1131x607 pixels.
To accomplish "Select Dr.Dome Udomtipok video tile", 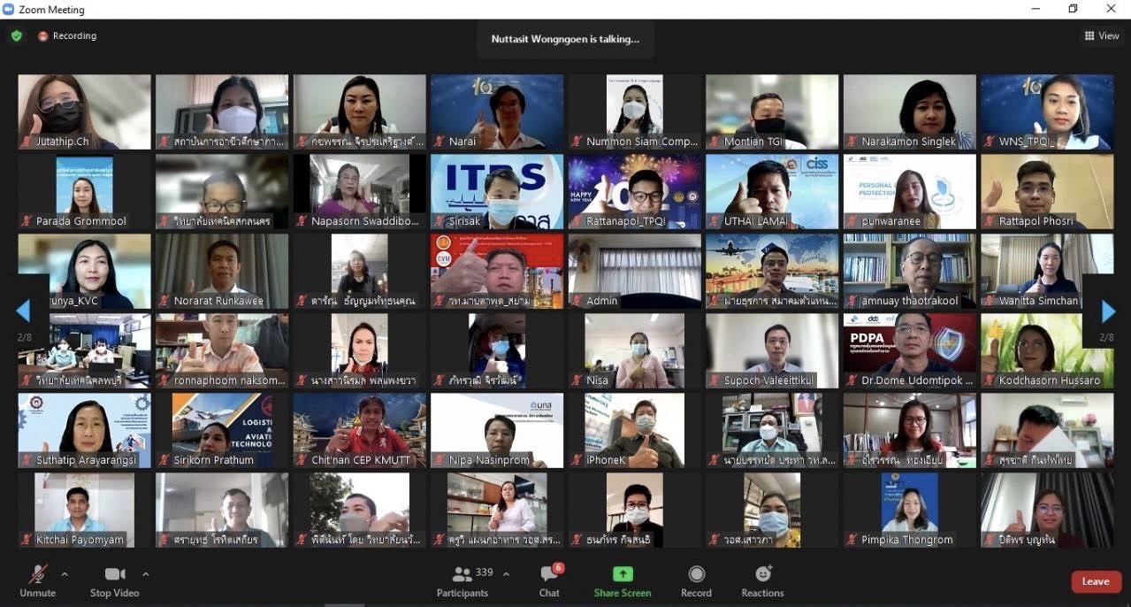I will click(909, 350).
